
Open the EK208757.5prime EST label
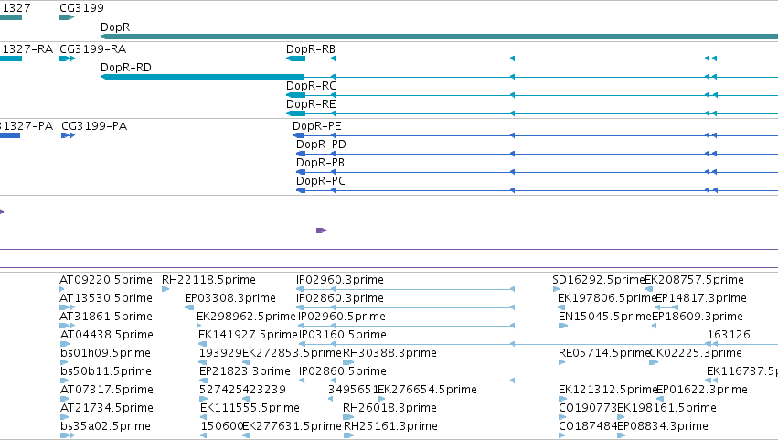tap(694, 280)
